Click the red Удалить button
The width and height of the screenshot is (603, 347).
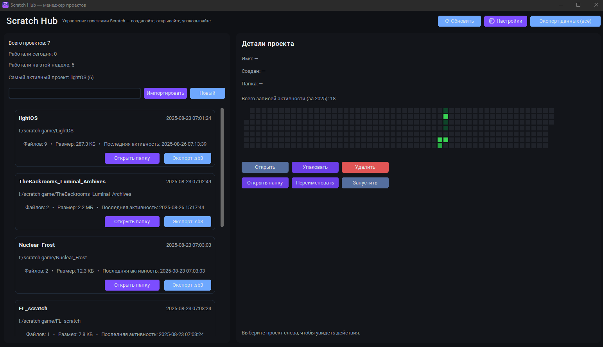(x=365, y=167)
